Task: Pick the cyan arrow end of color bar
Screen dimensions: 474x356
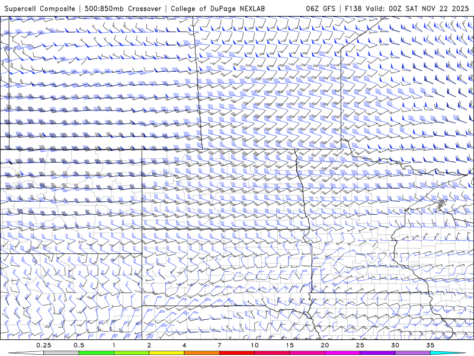Action: pyautogui.click(x=447, y=352)
